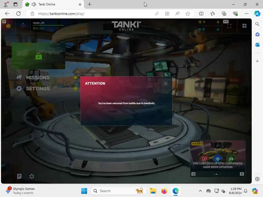
Task: Close the Attention dialog with the X
Action: pyautogui.click(x=166, y=84)
